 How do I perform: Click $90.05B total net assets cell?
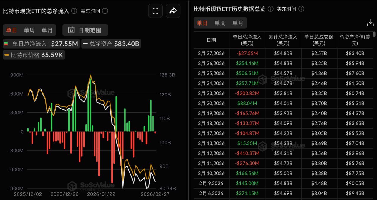click(355, 183)
